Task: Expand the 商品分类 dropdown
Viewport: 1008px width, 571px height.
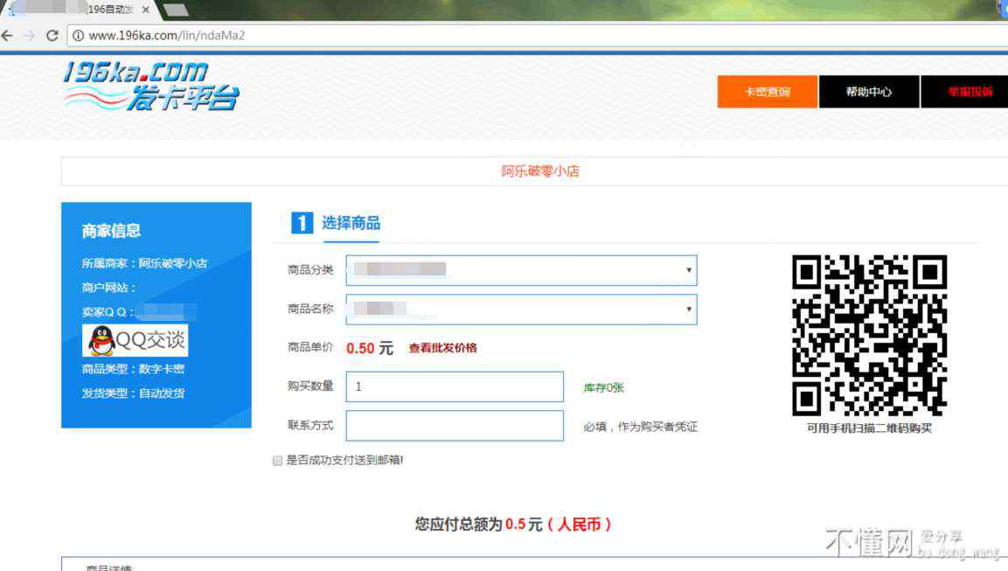Action: [521, 270]
